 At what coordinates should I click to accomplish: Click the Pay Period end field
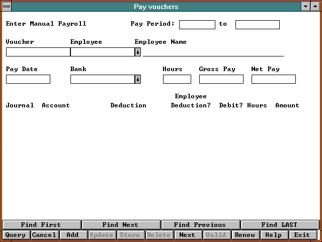click(257, 25)
